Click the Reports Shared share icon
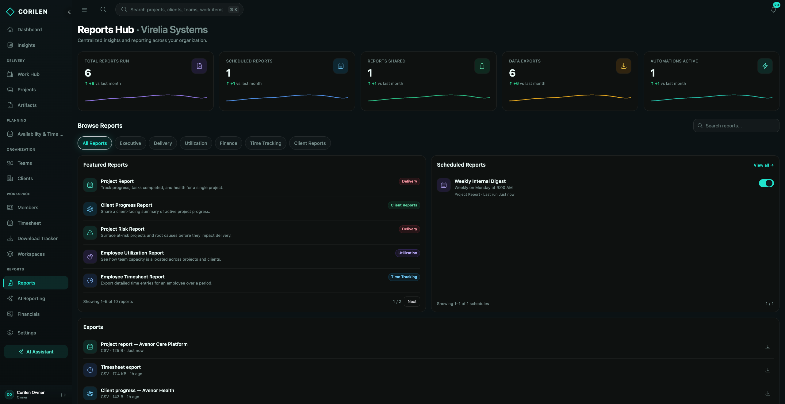The width and height of the screenshot is (785, 404). click(x=482, y=66)
